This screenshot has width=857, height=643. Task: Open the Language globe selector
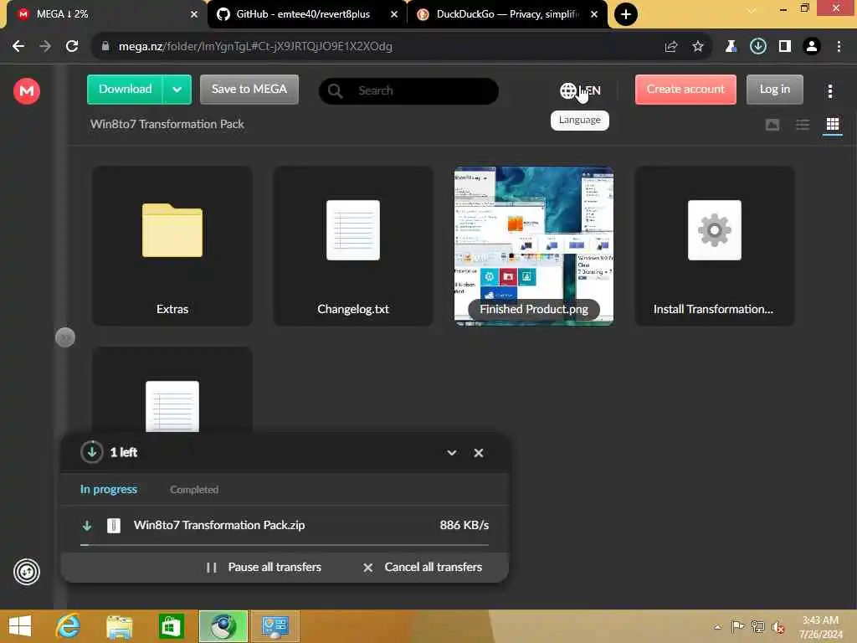[580, 90]
